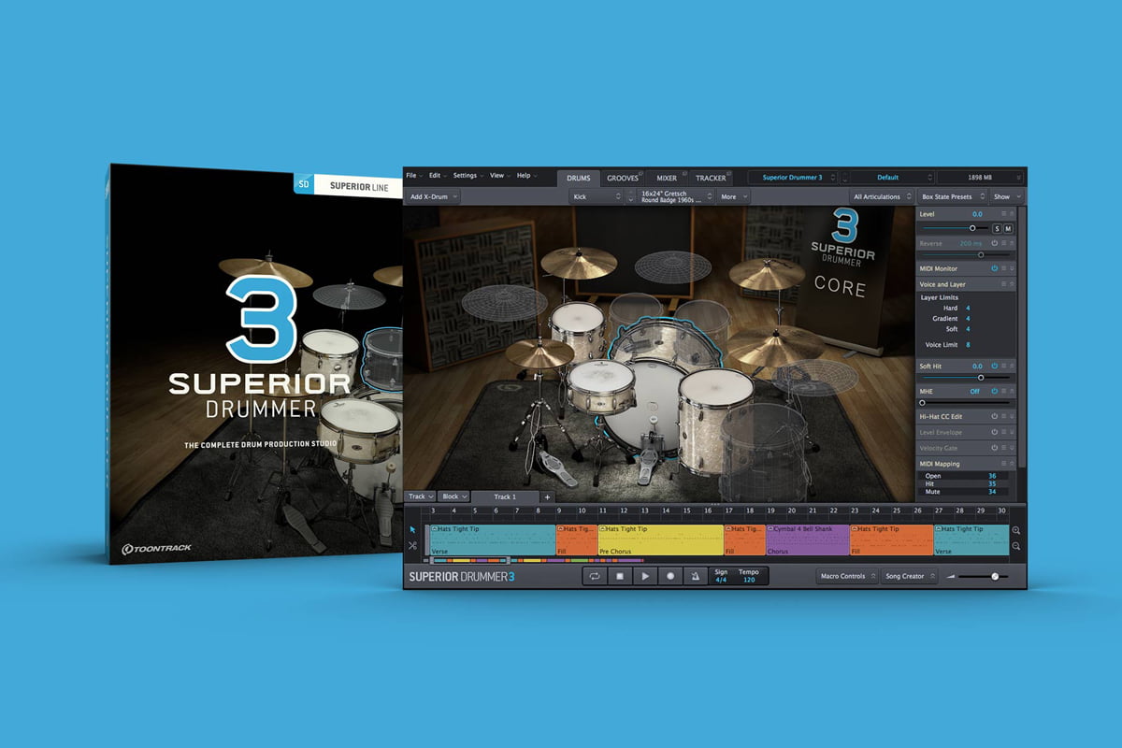Image resolution: width=1122 pixels, height=748 pixels.
Task: Open the Add X-Drum dropdown
Action: coord(433,196)
